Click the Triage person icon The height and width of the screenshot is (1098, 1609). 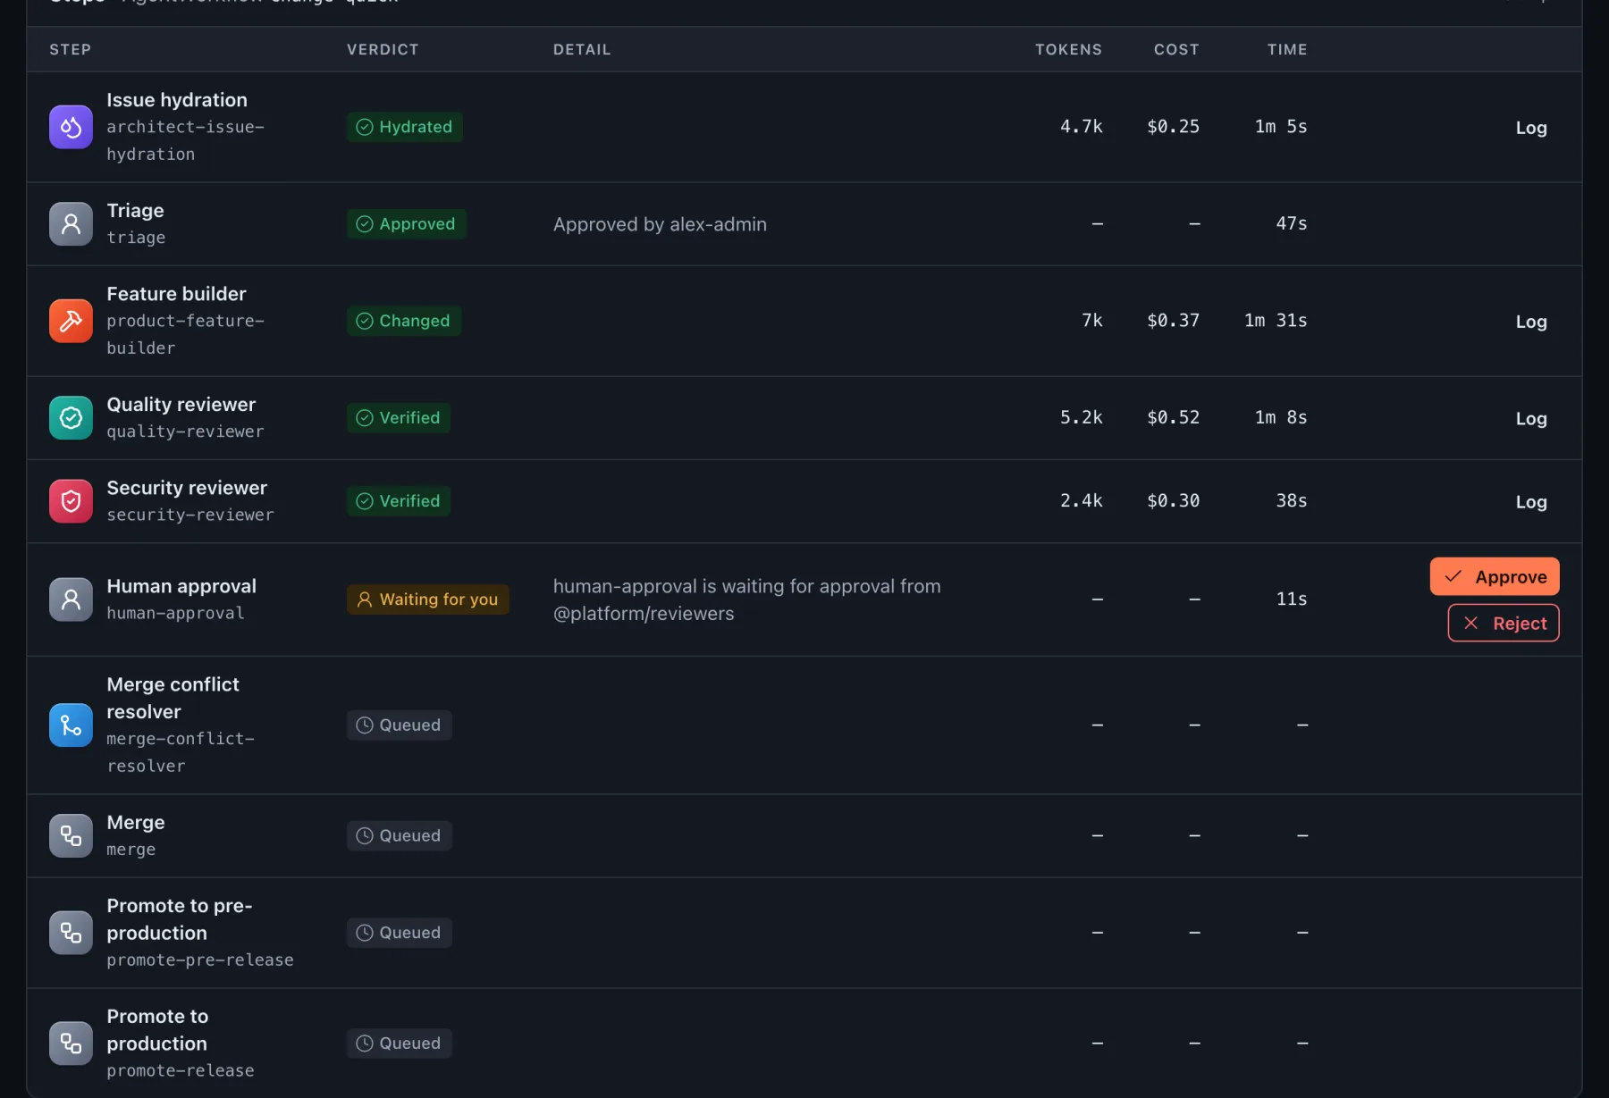coord(71,223)
